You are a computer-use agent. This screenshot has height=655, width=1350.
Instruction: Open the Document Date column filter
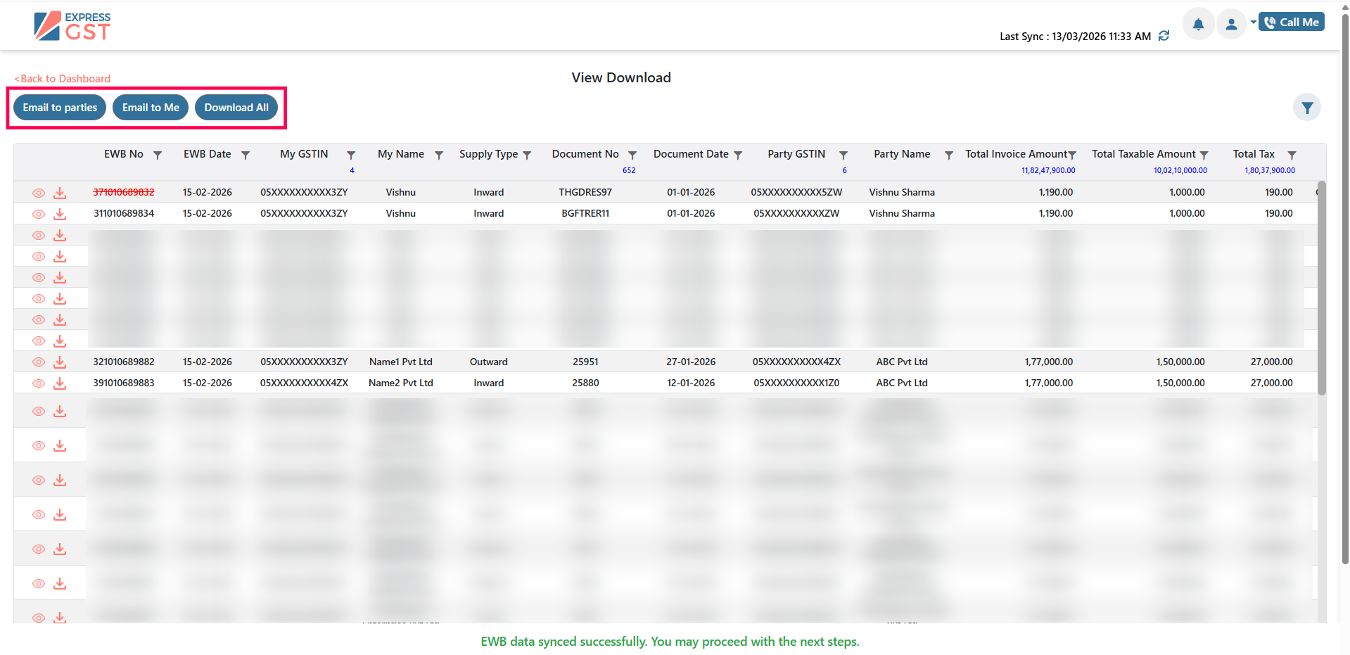click(x=738, y=155)
